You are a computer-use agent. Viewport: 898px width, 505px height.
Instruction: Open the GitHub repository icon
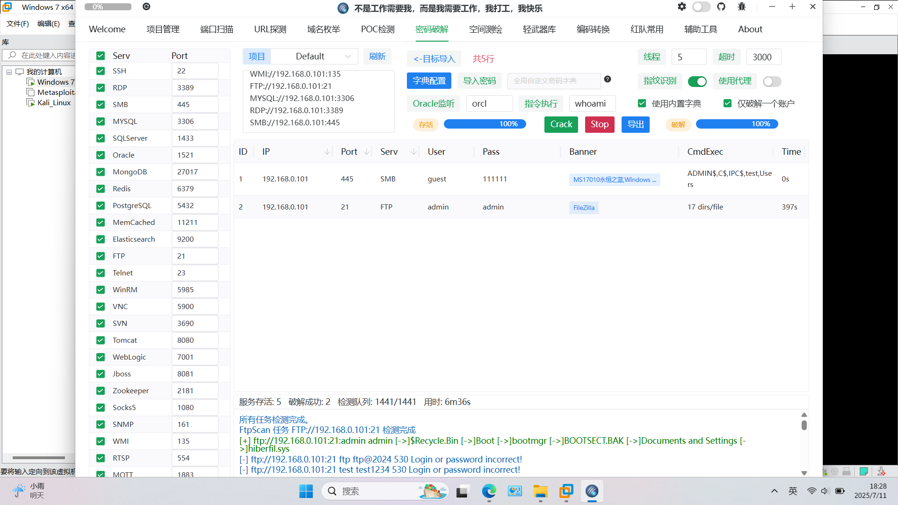[721, 7]
